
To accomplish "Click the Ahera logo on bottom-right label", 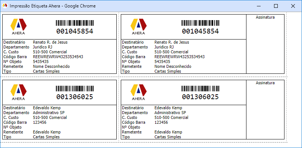I will pos(139,92).
